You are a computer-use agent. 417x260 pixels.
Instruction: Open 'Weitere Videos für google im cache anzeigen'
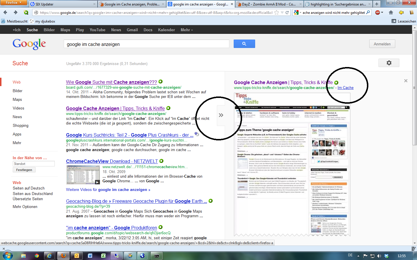pyautogui.click(x=108, y=190)
